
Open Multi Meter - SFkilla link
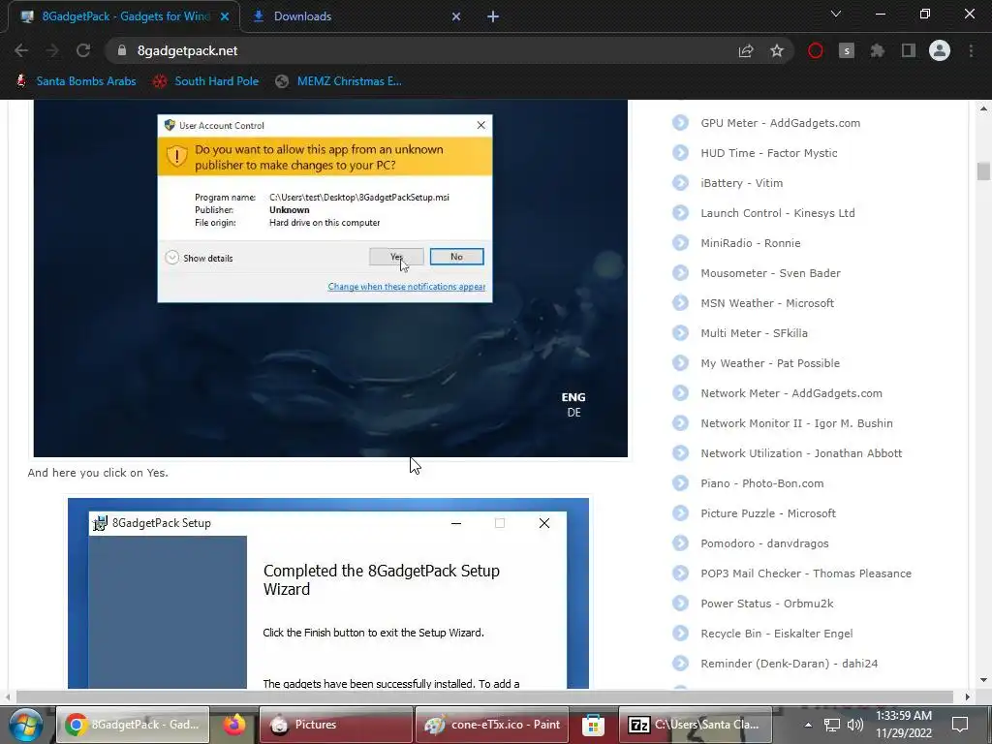(x=754, y=333)
